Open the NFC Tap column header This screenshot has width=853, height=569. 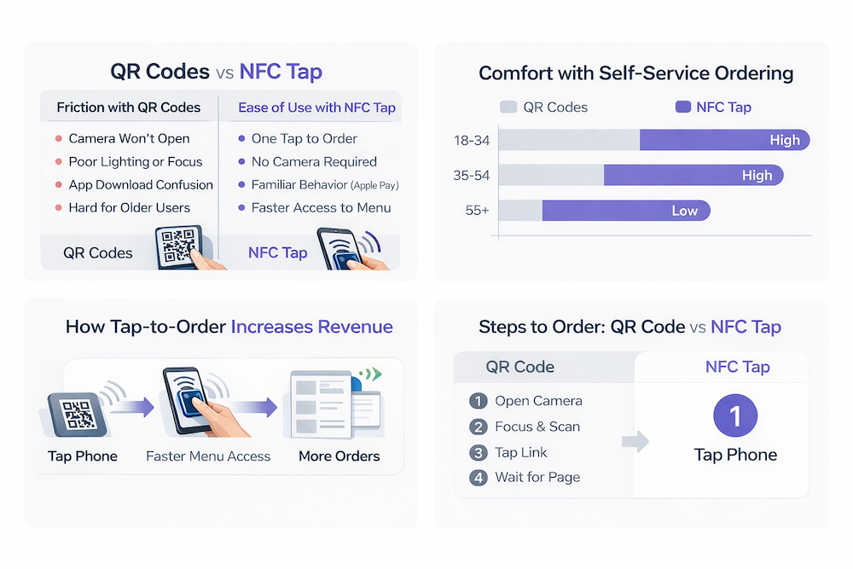737,368
